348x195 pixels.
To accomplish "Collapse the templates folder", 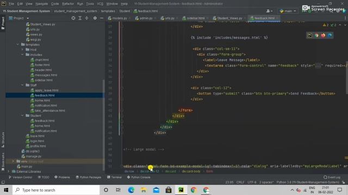I will click(x=18, y=44).
